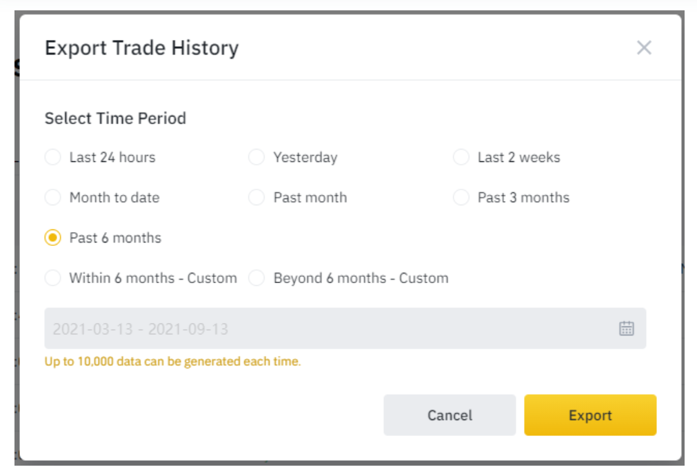
Task: Cancel the trade history export
Action: tap(449, 415)
